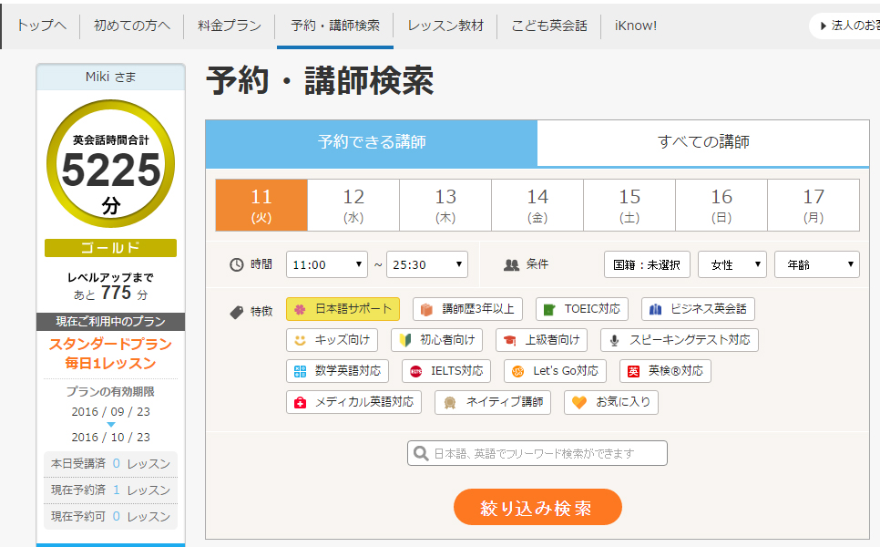The width and height of the screenshot is (880, 547).
Task: Open 初めての方へ navigation item
Action: tap(132, 26)
